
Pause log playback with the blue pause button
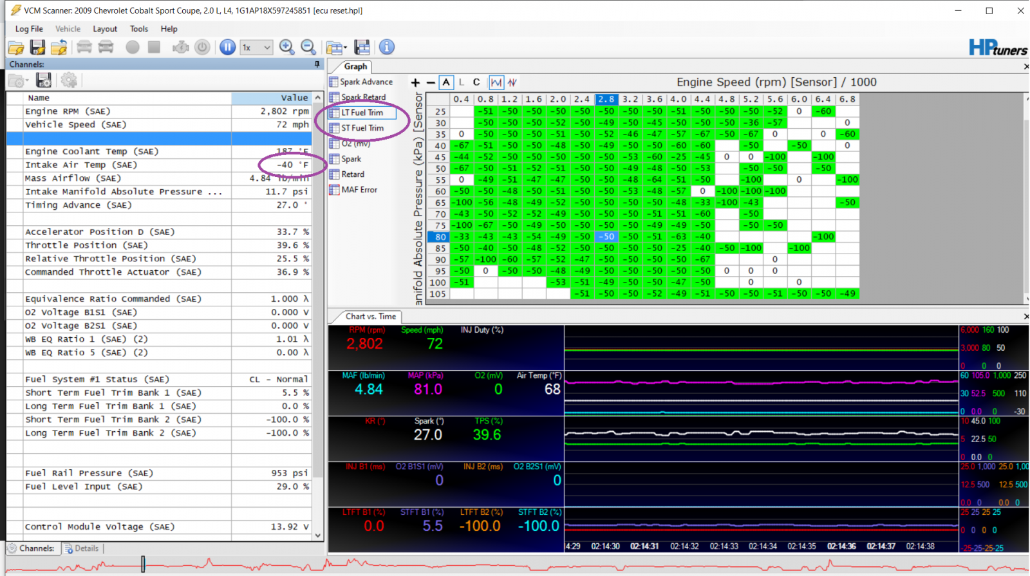227,47
